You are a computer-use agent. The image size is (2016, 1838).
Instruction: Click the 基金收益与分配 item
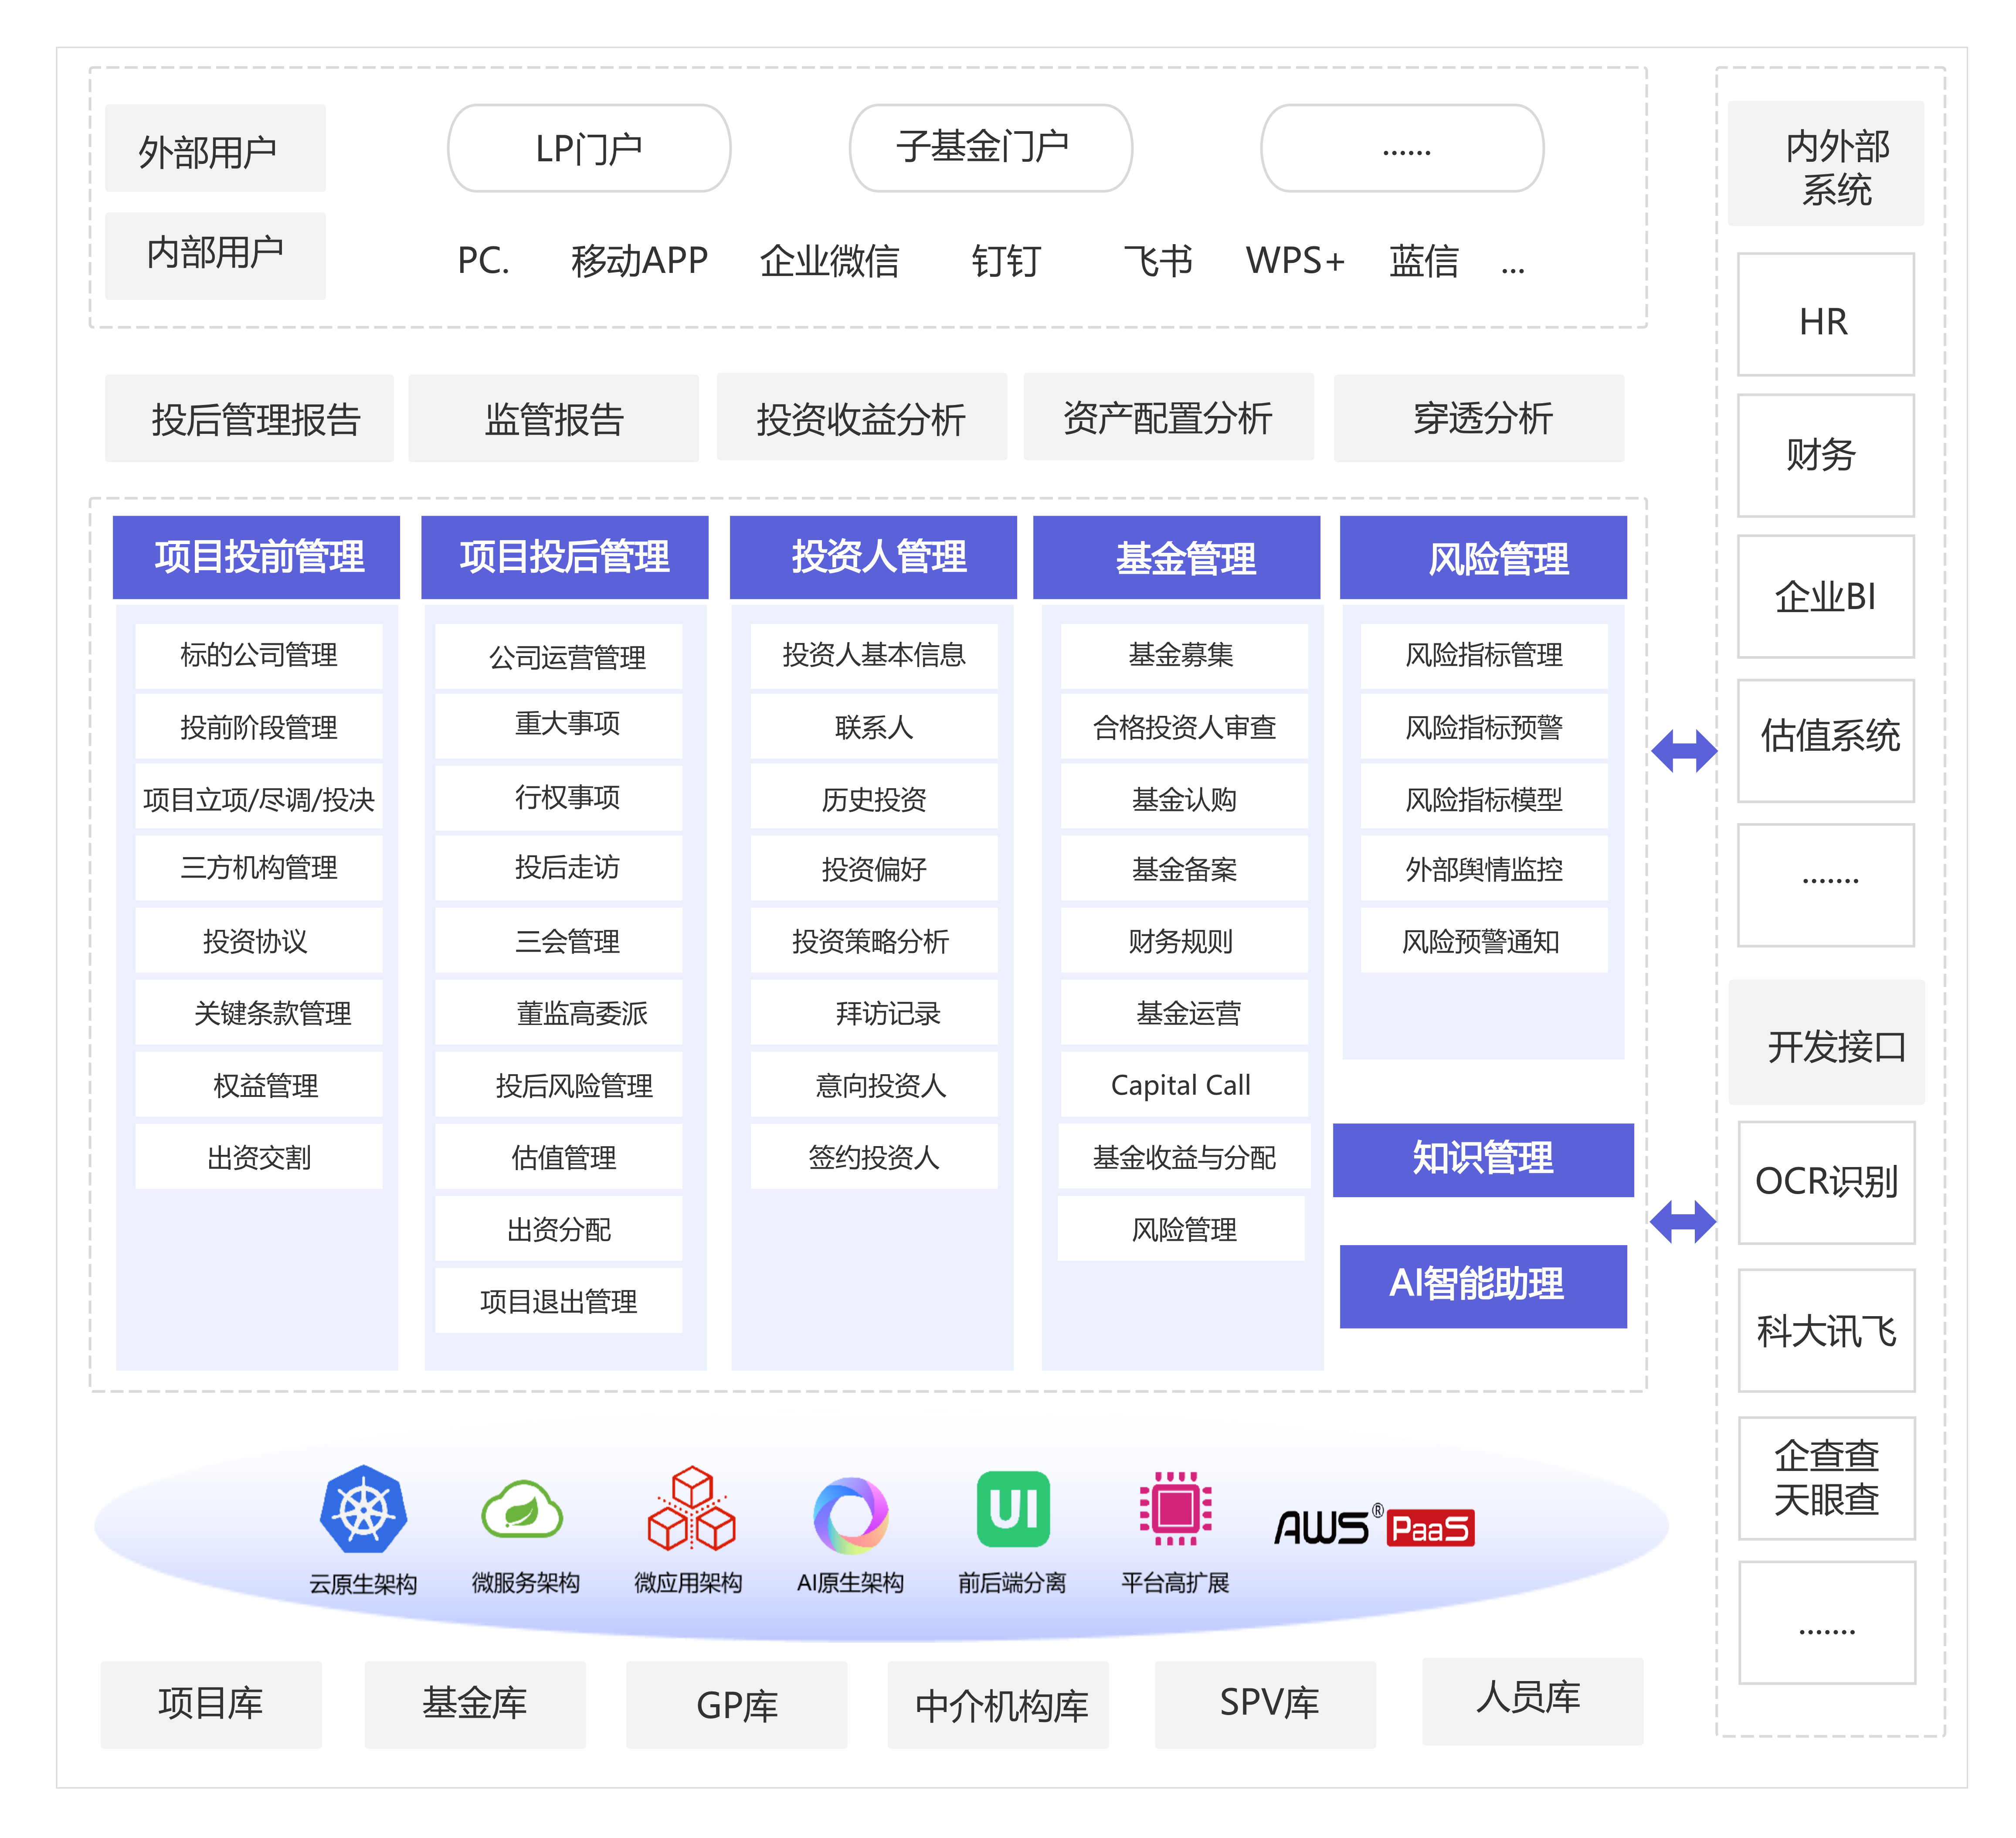[1184, 1157]
